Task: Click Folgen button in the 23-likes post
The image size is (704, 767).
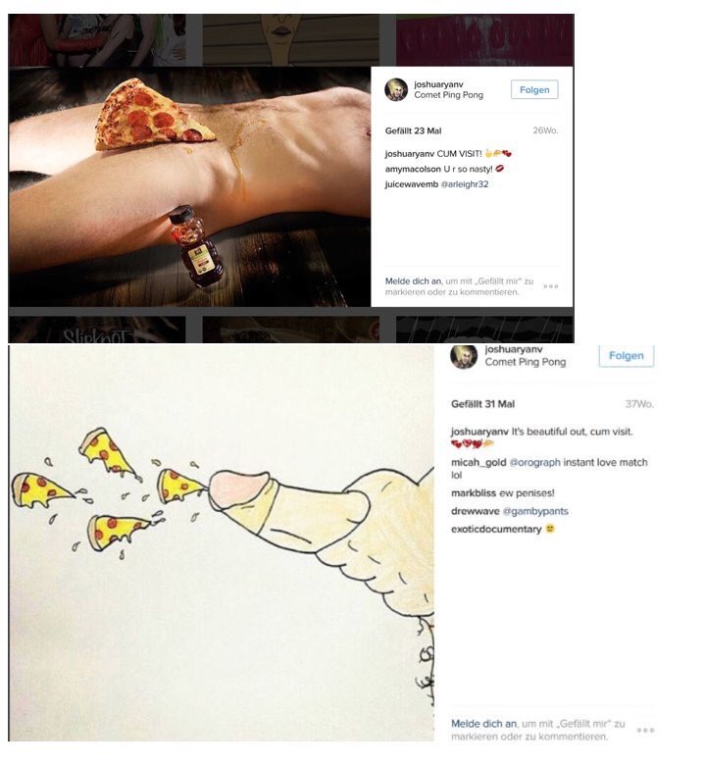Action: [534, 89]
